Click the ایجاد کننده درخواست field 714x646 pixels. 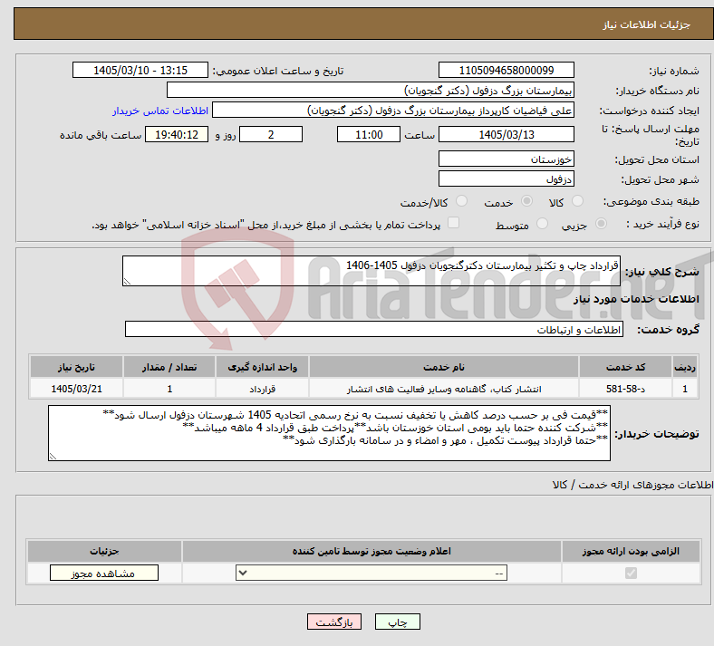pyautogui.click(x=393, y=111)
